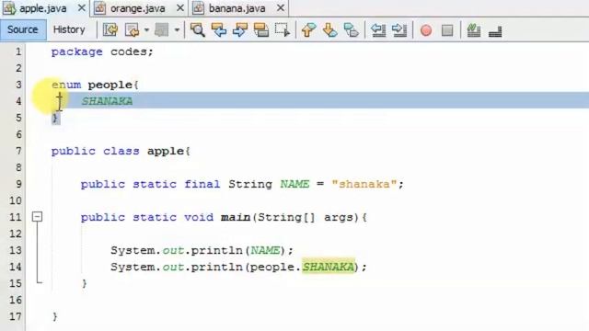Toggle Highlight Search icon
Screen dimensions: 589x331
pos(261,30)
